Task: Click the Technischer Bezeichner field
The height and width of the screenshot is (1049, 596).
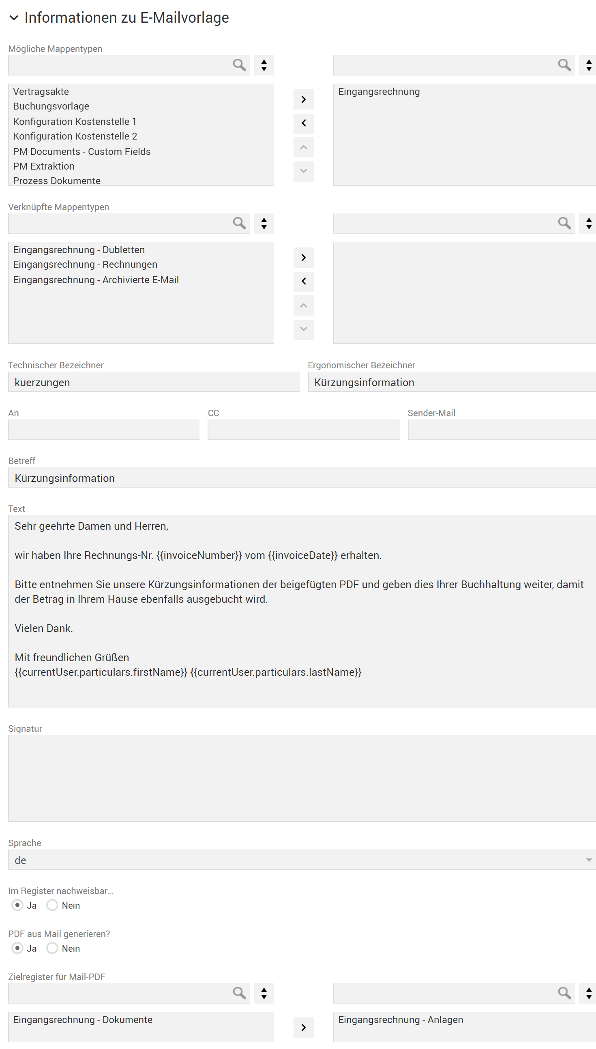Action: pos(154,382)
